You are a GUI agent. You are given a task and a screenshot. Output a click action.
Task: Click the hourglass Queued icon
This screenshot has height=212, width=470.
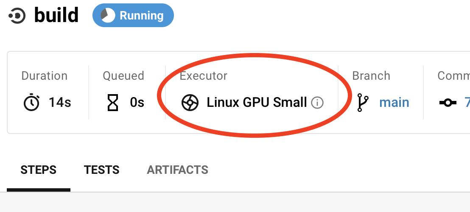coord(112,103)
